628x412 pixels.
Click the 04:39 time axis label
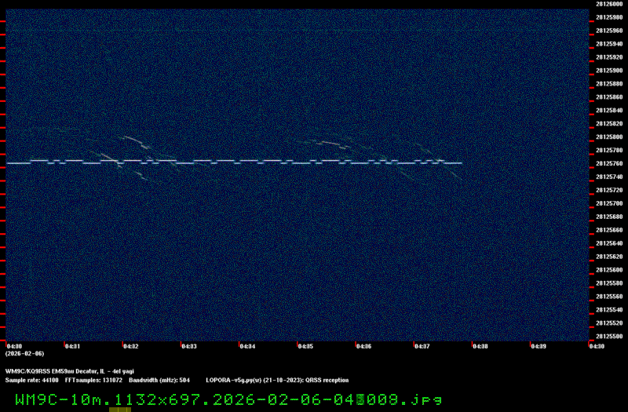click(x=538, y=346)
